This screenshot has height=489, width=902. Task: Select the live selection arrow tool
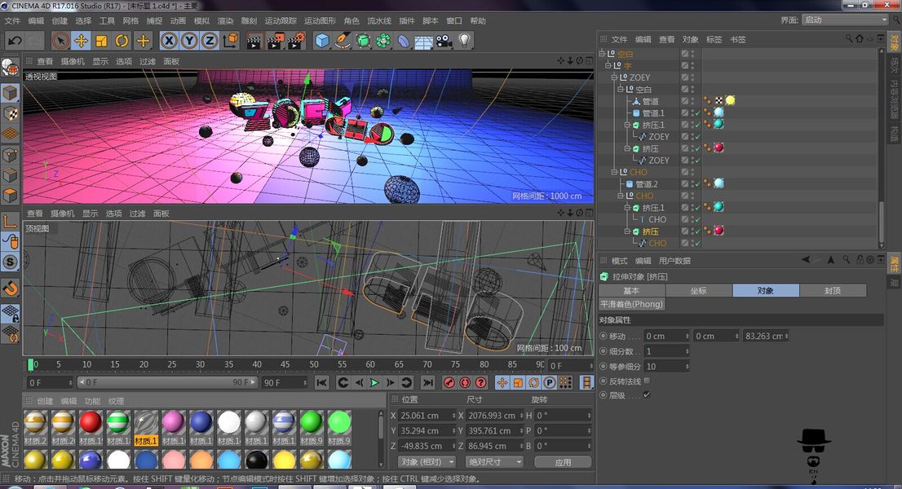point(60,41)
